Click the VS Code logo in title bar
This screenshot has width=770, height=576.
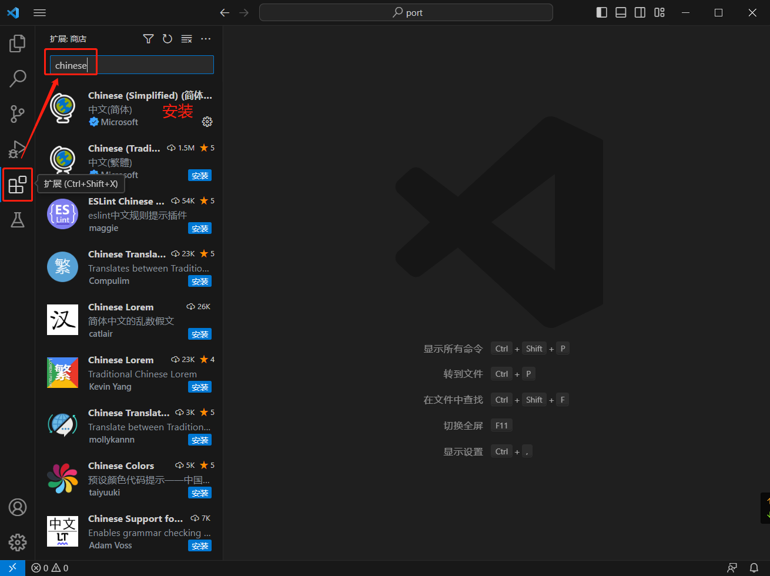(13, 12)
